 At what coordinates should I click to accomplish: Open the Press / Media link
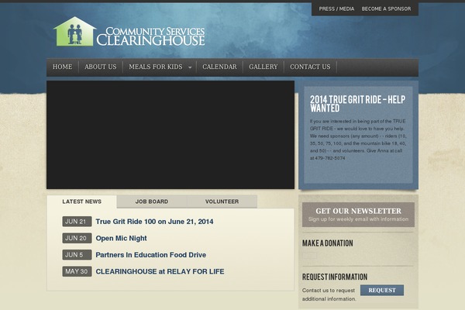[x=336, y=9]
